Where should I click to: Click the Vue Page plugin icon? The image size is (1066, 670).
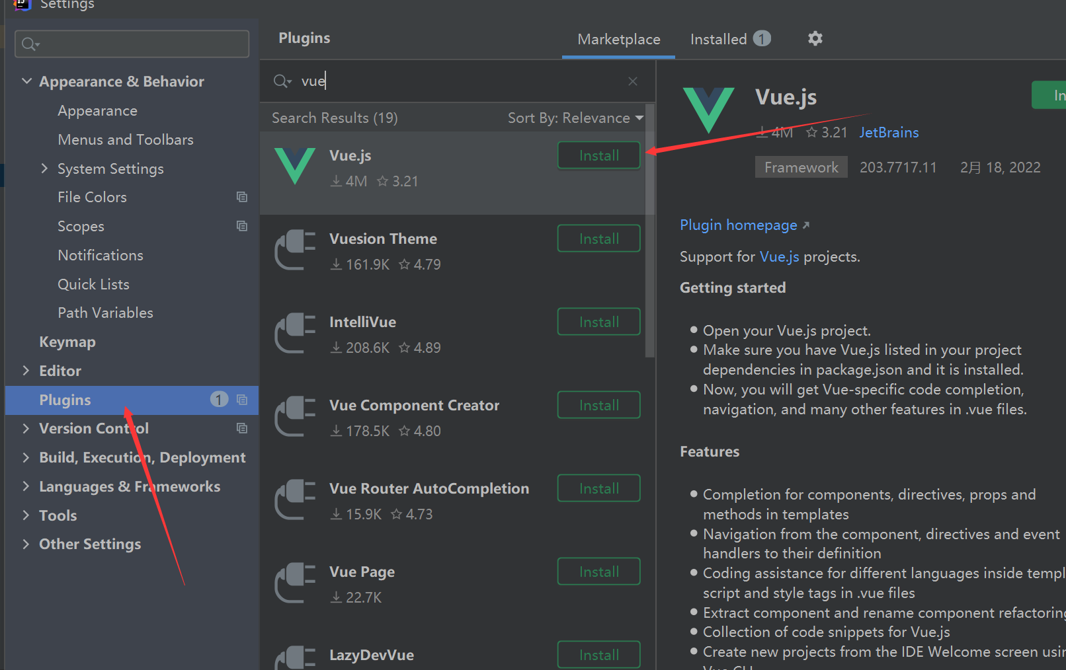pyautogui.click(x=295, y=582)
